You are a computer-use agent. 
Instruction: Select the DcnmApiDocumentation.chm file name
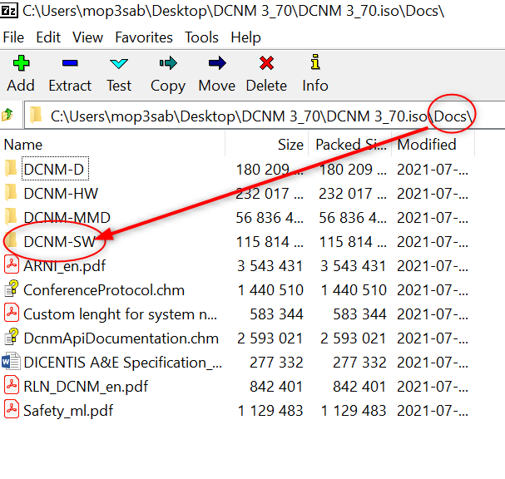[121, 338]
